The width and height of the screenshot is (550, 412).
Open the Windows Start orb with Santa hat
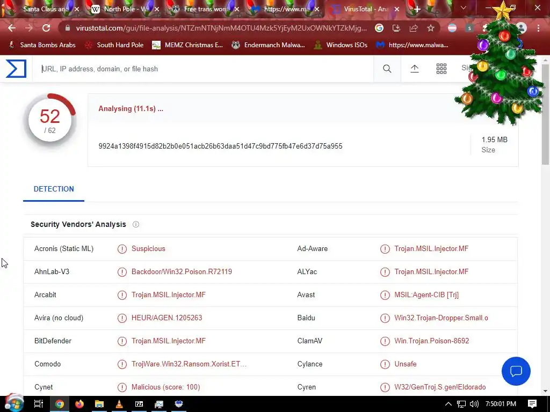13,403
